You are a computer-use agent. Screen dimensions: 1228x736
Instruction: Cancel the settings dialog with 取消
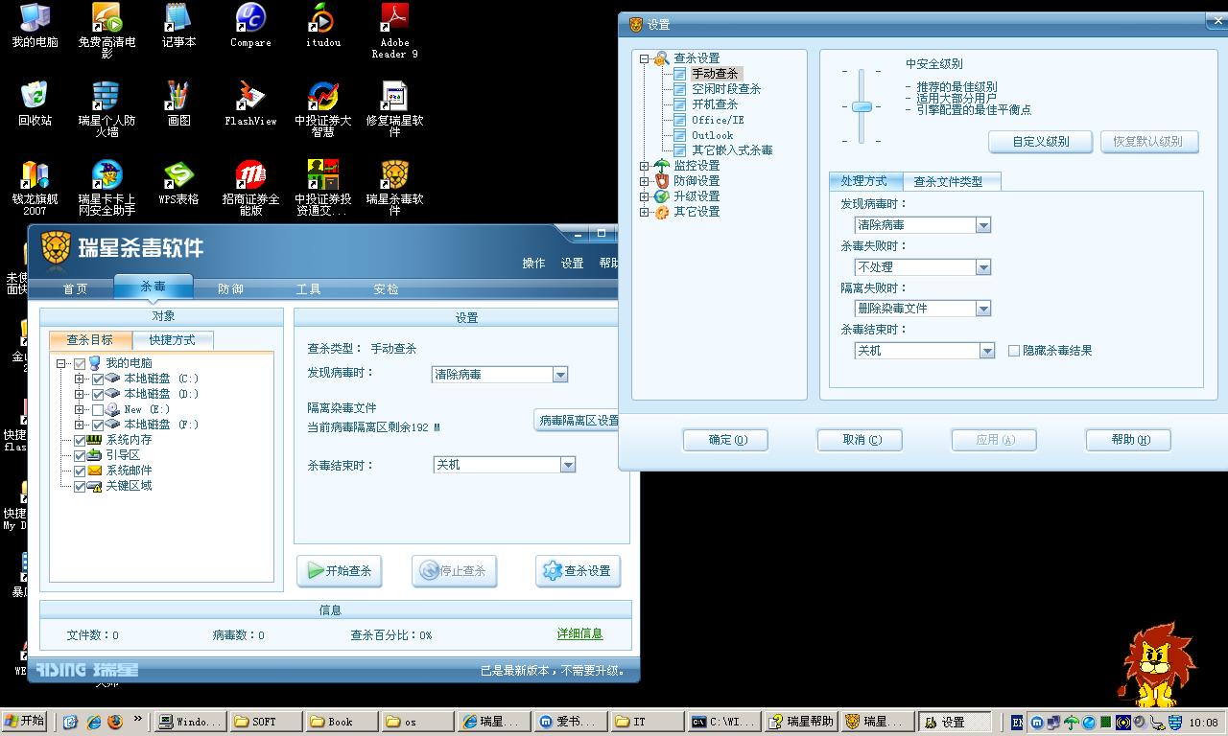click(861, 440)
